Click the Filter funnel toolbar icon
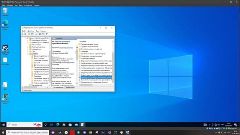 click(46, 34)
